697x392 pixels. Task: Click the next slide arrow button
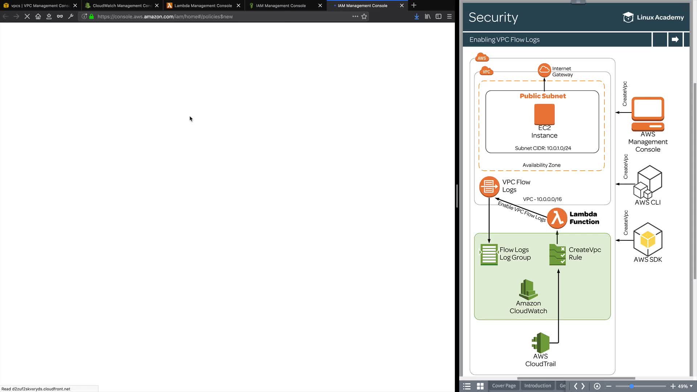point(675,40)
